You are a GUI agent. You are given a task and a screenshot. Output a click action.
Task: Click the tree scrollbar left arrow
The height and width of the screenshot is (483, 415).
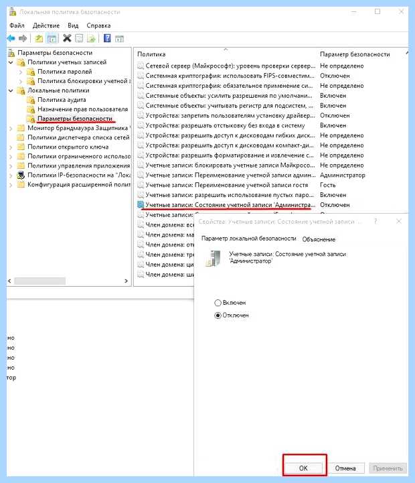pyautogui.click(x=9, y=281)
